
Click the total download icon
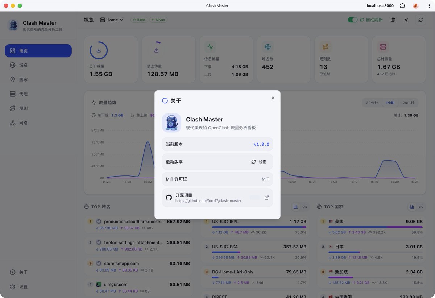[99, 50]
